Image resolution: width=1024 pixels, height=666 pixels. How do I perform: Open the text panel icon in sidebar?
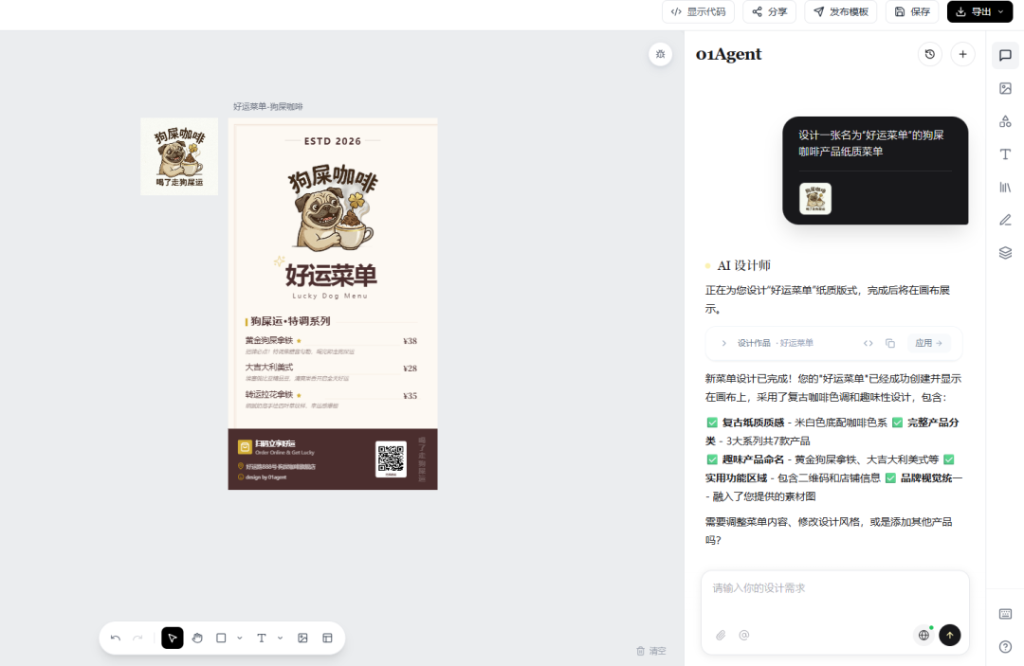point(1005,153)
